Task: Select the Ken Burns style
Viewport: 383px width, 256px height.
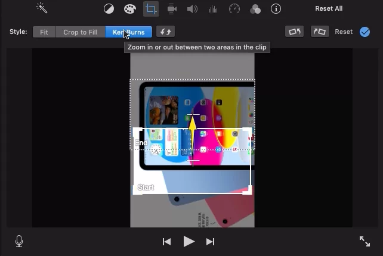Action: click(128, 32)
